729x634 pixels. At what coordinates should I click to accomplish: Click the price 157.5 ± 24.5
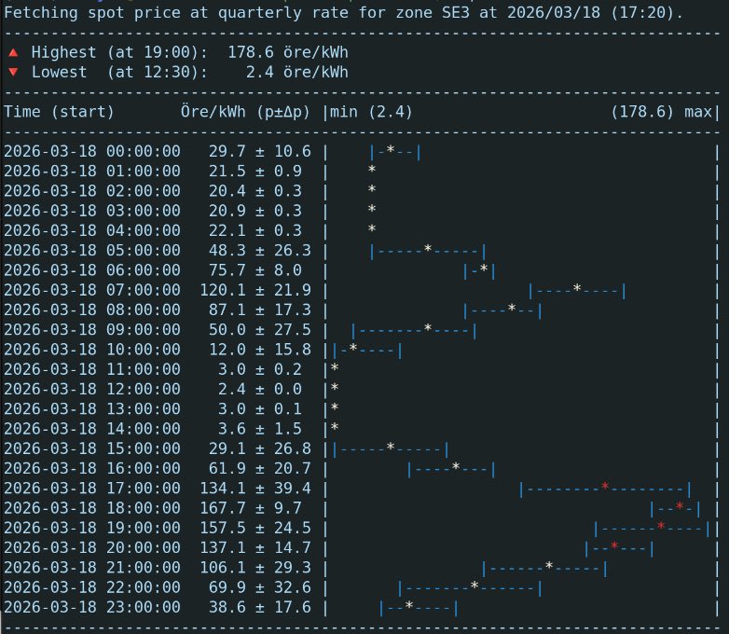tap(255, 528)
